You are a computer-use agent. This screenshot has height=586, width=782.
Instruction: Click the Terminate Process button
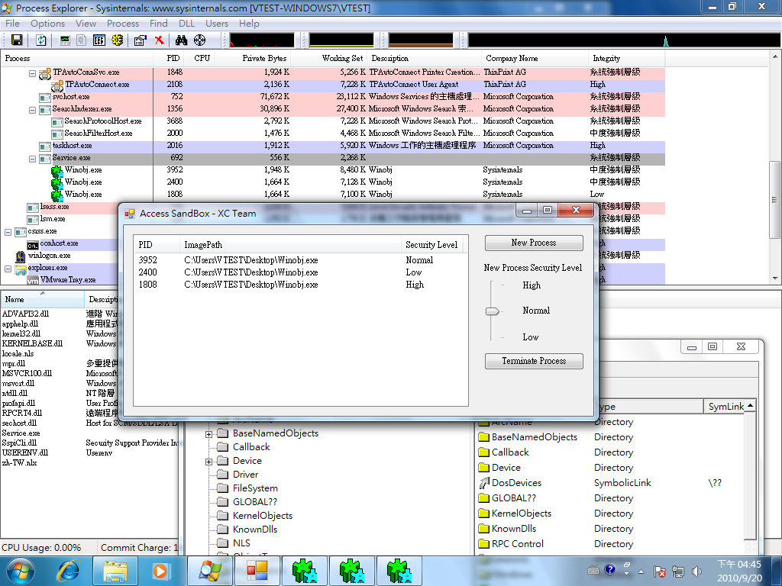[534, 361]
